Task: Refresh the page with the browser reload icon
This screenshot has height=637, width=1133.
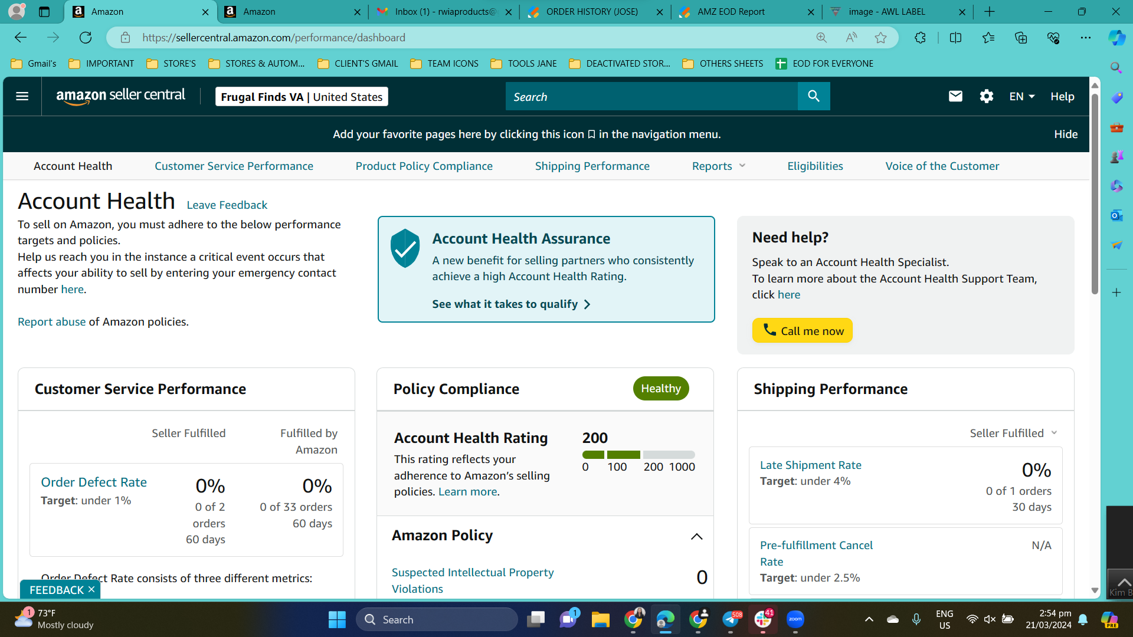Action: pos(86,38)
